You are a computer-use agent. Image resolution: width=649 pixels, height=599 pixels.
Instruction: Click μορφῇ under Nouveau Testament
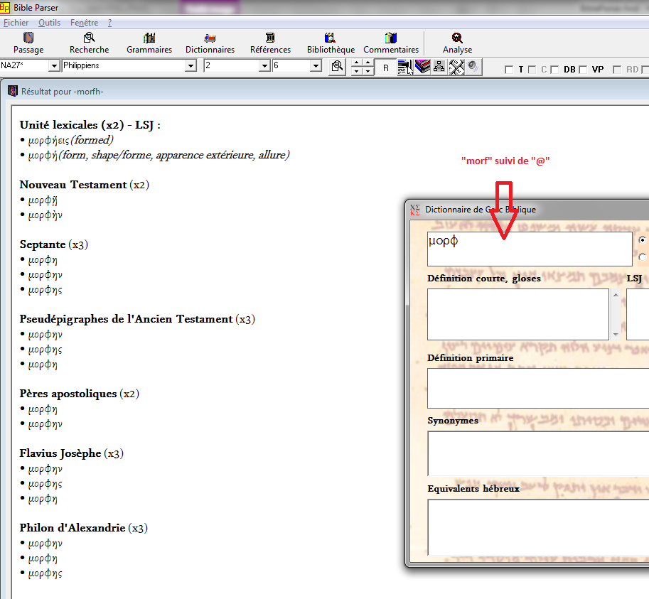43,200
